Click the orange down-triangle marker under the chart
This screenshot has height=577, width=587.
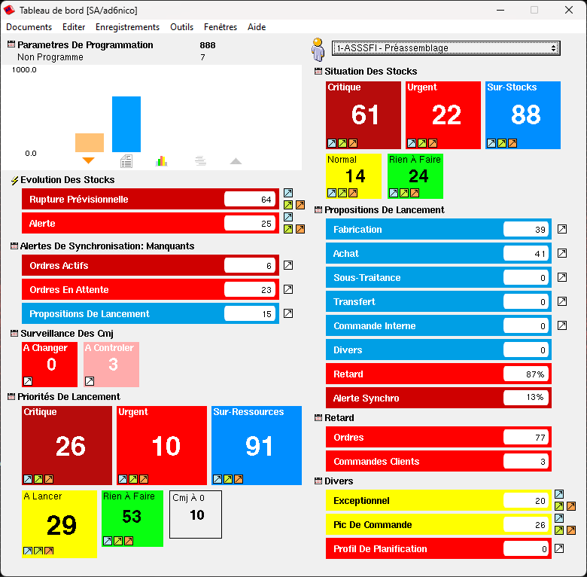point(88,160)
